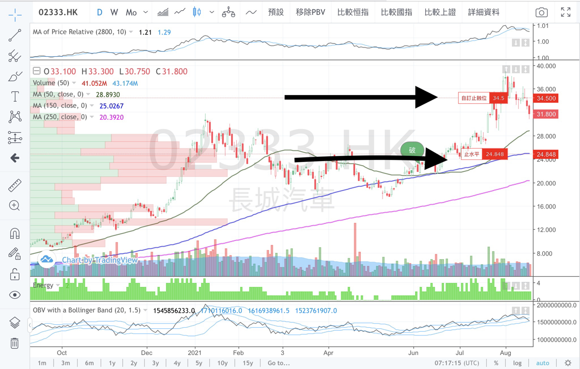Switch to monthly Mo interval

(x=131, y=12)
